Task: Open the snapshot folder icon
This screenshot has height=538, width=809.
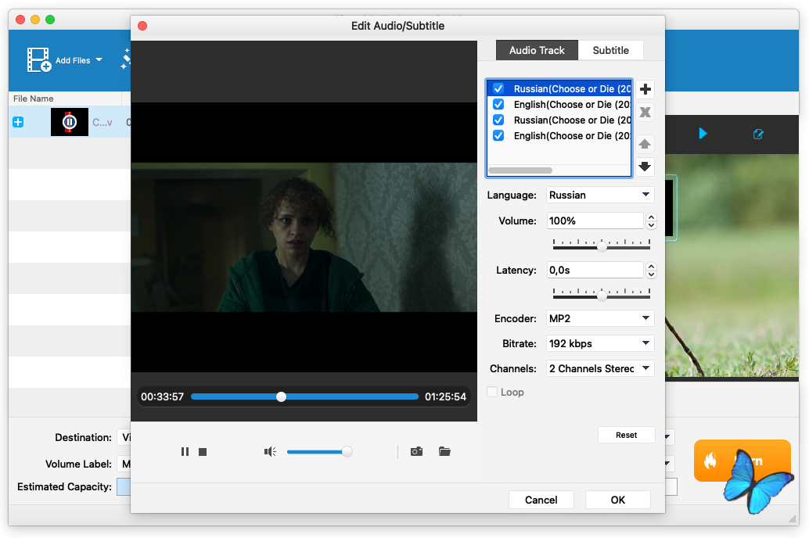Action: pyautogui.click(x=444, y=451)
